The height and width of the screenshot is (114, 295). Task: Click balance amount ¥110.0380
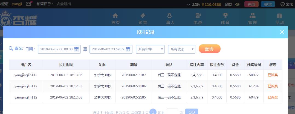coord(211,5)
